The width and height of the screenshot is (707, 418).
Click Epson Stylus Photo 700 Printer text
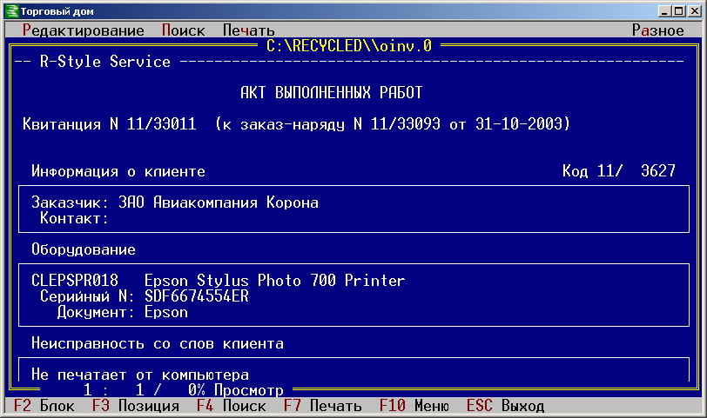(275, 281)
